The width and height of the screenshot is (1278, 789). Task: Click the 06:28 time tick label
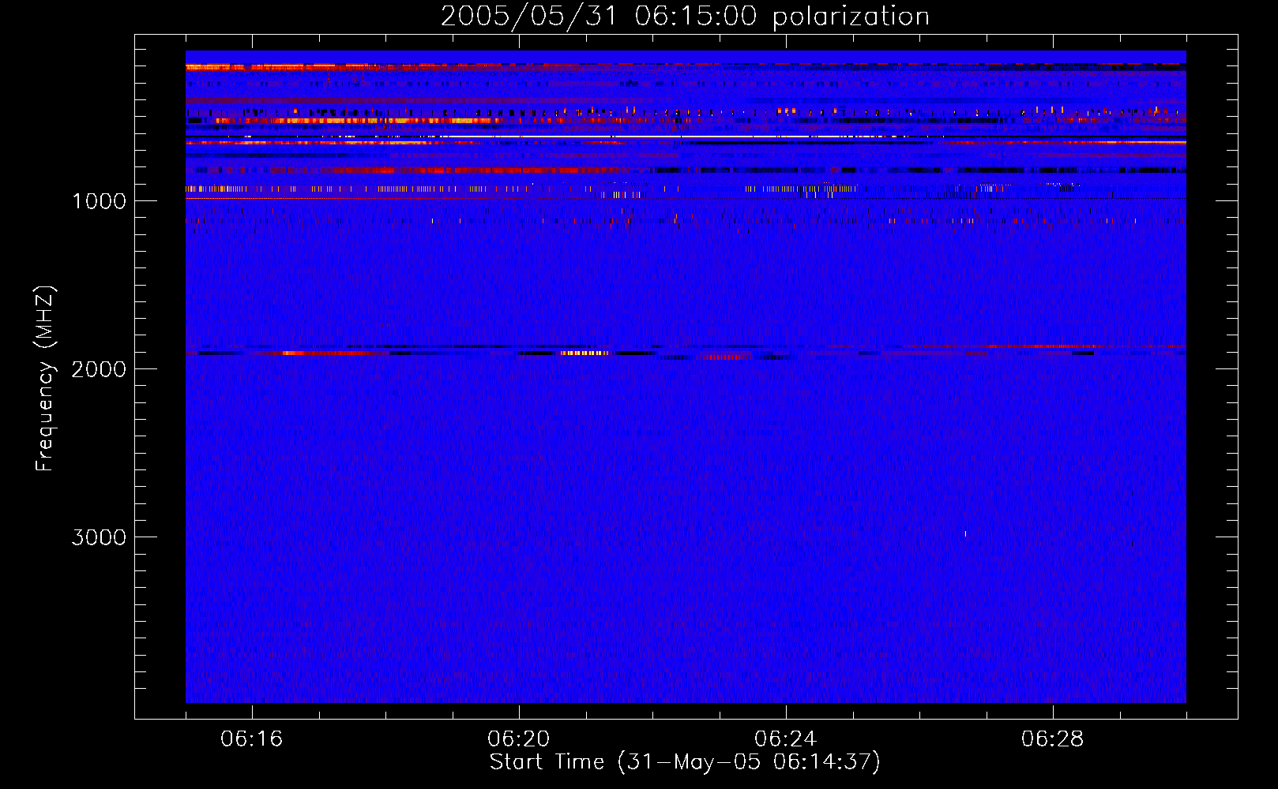(1052, 739)
